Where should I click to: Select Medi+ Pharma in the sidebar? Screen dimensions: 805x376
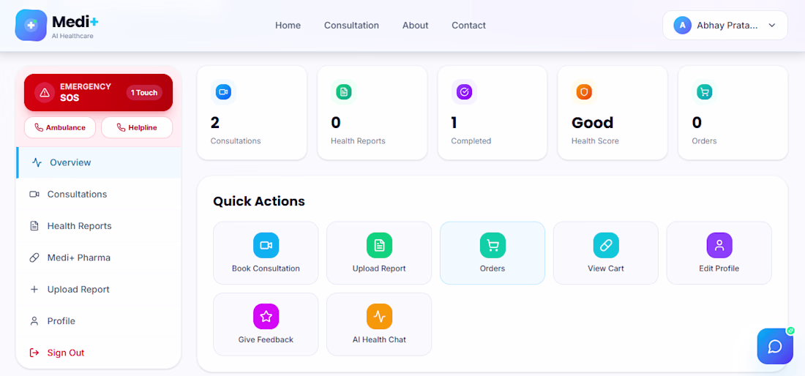click(99, 257)
